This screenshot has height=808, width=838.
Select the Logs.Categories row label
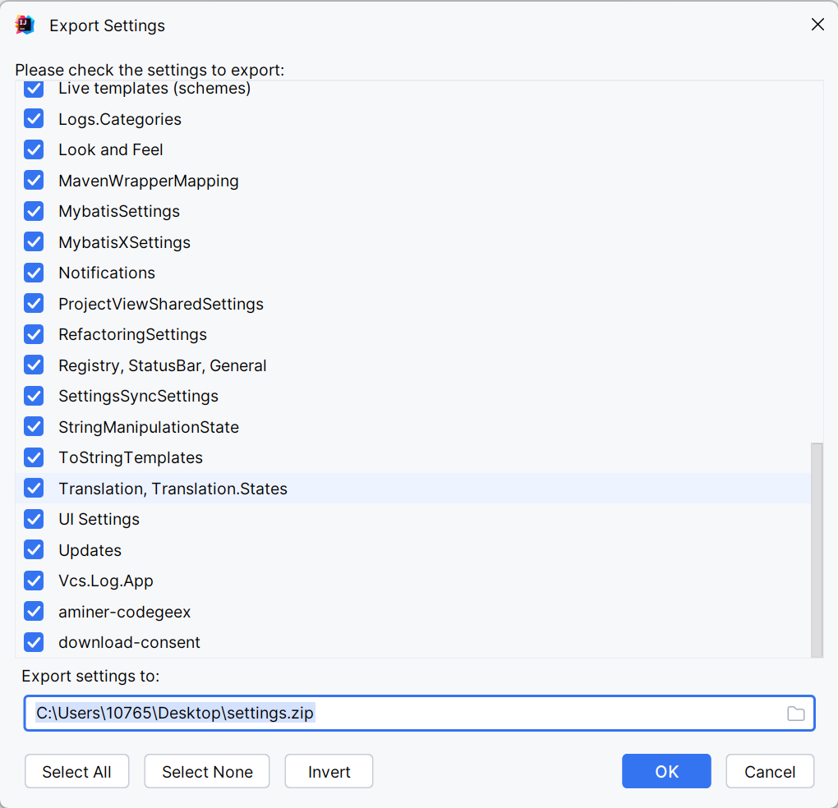tap(120, 120)
